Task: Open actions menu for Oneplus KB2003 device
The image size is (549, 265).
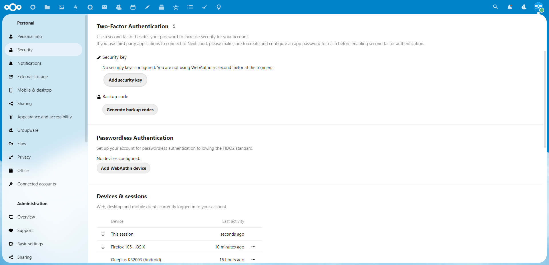Action: click(x=253, y=260)
